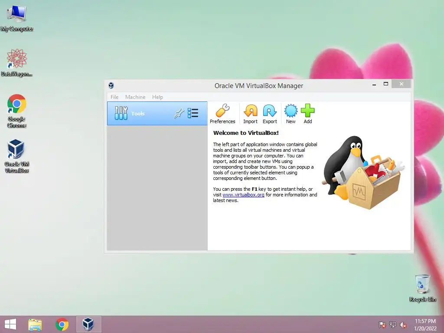The width and height of the screenshot is (444, 333).
Task: Click the Welcome to VirtualBox! heading
Action: (246, 133)
